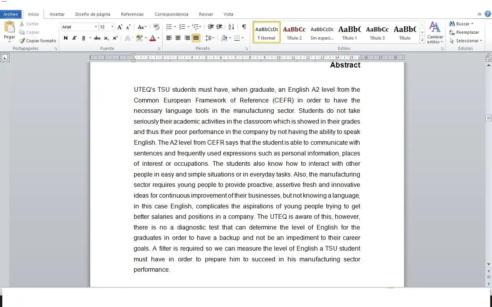Click the tab selector at ruler corner
The width and height of the screenshot is (492, 307).
[5, 58]
